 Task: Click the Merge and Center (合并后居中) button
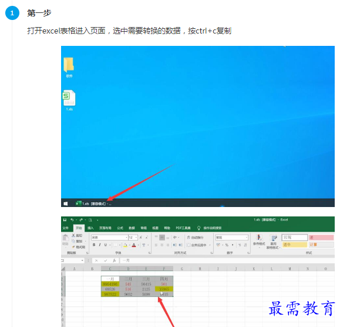[x=197, y=245]
